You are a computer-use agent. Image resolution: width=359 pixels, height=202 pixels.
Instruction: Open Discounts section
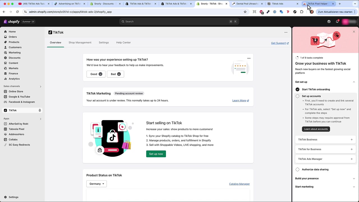click(x=15, y=58)
